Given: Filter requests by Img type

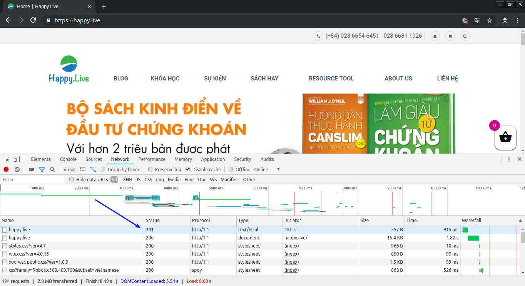Looking at the screenshot, I should pyautogui.click(x=160, y=179).
